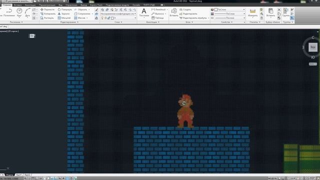Image resolution: width=320 pixels, height=180 pixels.
Task: Open the Аннотации ribbon tab
Action: click(30, 5)
